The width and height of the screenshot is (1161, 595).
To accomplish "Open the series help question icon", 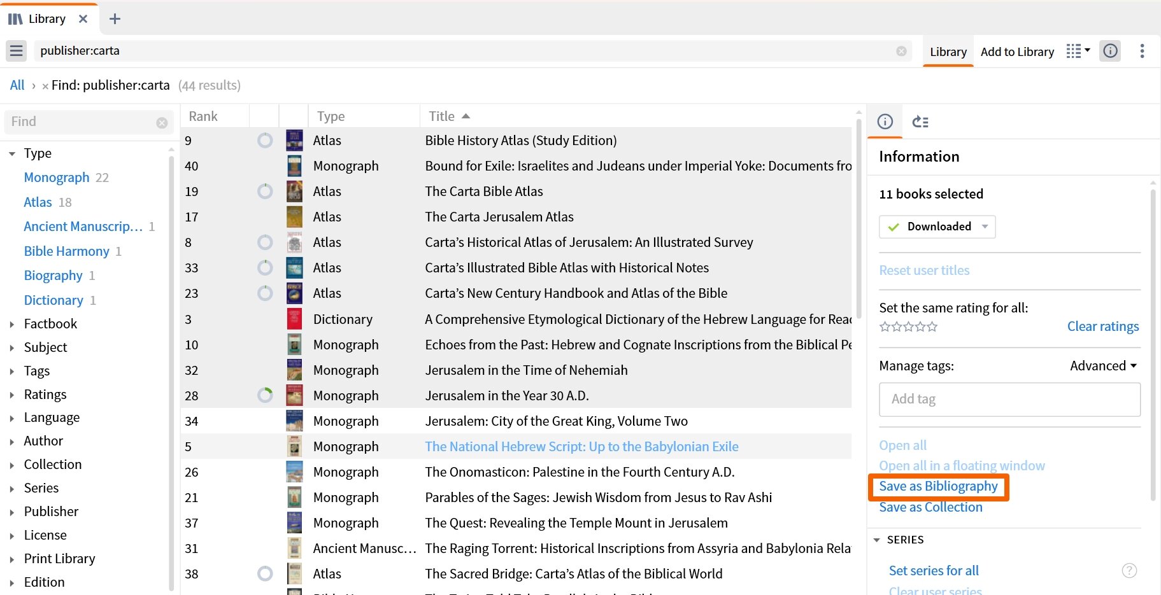I will [x=1129, y=571].
